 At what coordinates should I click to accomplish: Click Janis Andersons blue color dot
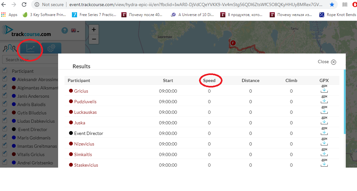click(x=14, y=96)
